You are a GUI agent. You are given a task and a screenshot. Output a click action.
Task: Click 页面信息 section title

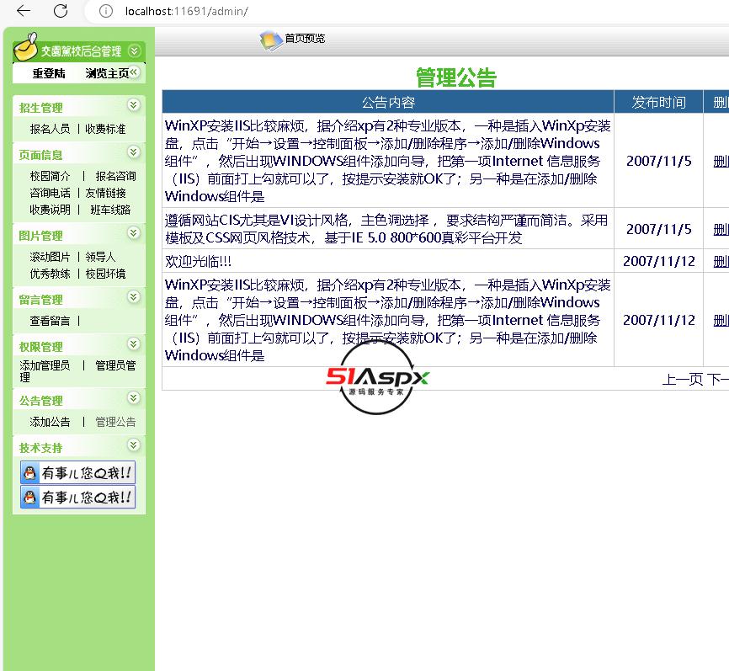(x=41, y=155)
